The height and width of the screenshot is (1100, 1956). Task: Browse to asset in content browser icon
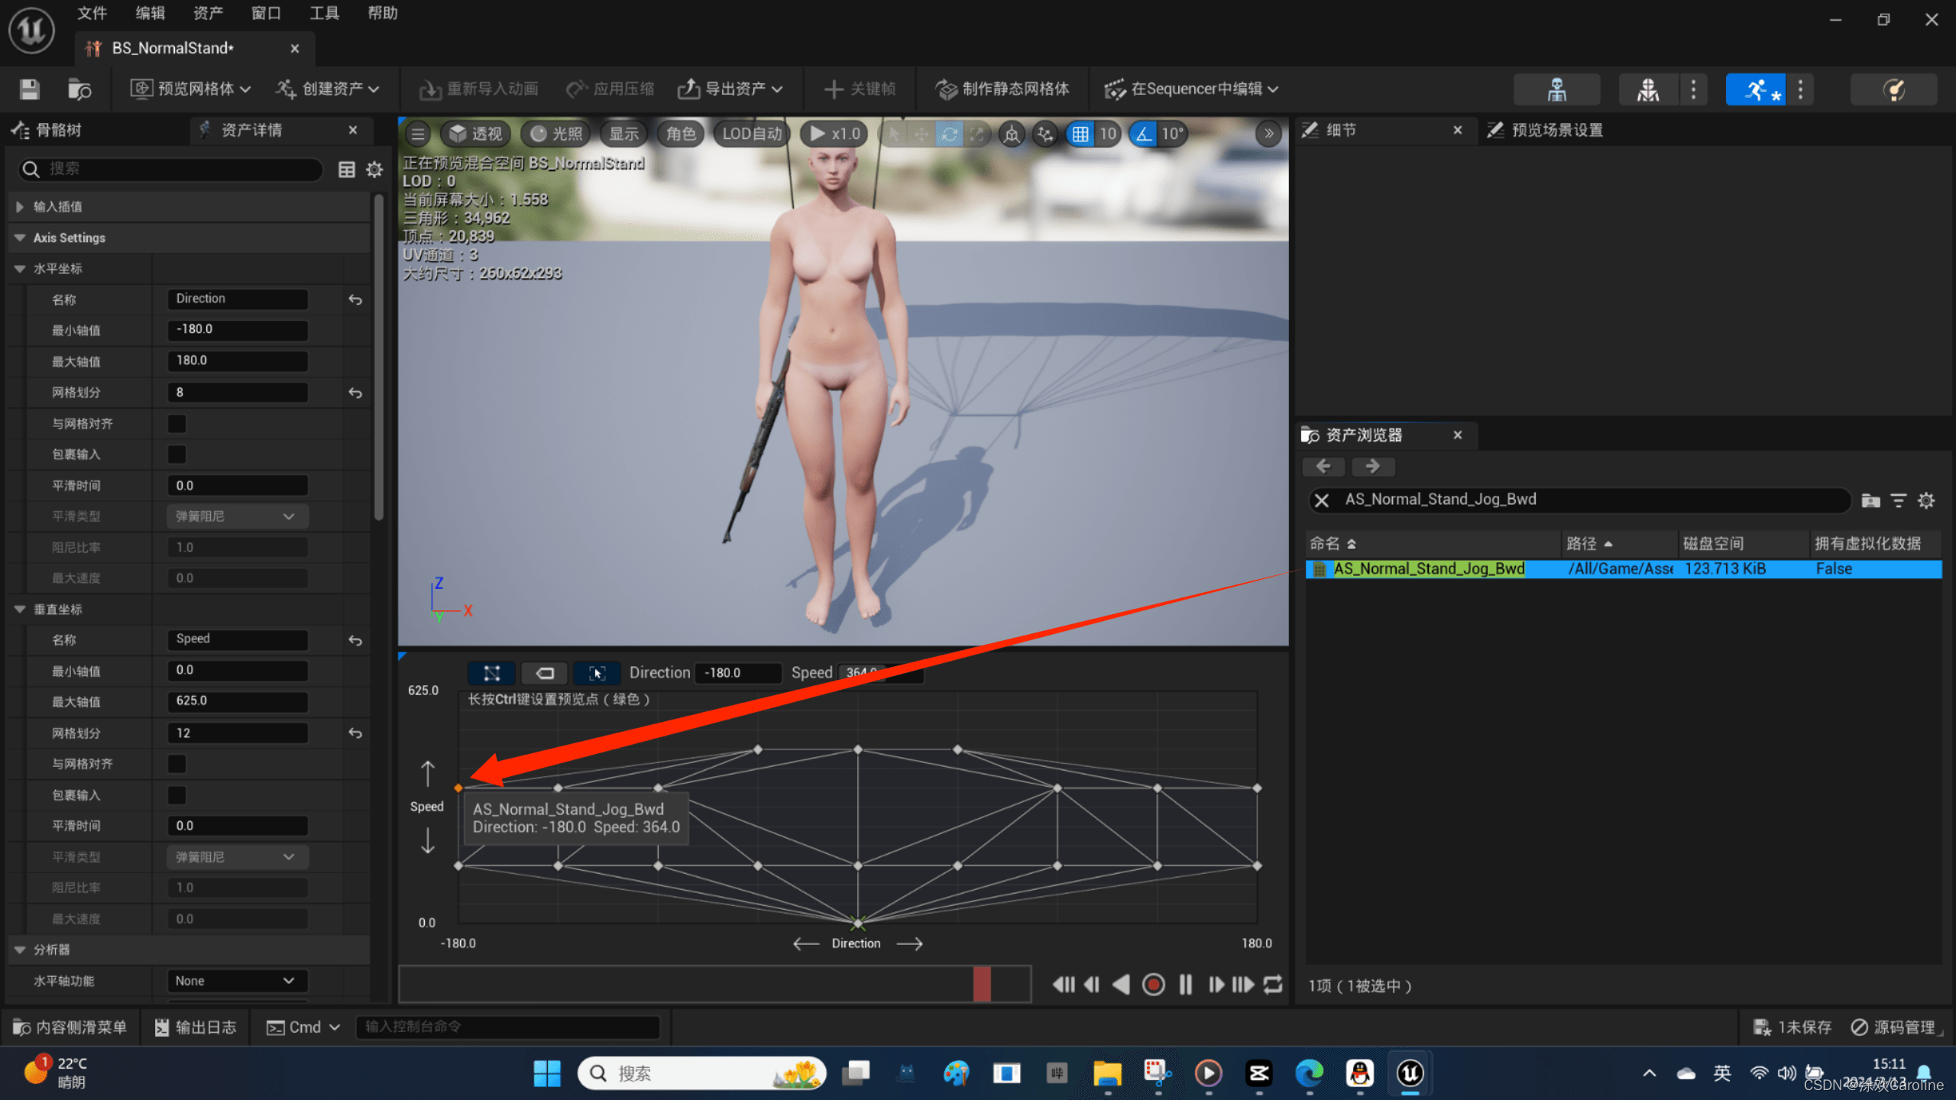[x=79, y=89]
